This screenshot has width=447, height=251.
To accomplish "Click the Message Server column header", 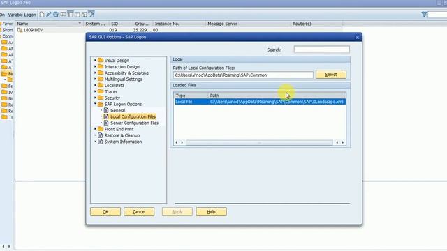I will coord(248,24).
